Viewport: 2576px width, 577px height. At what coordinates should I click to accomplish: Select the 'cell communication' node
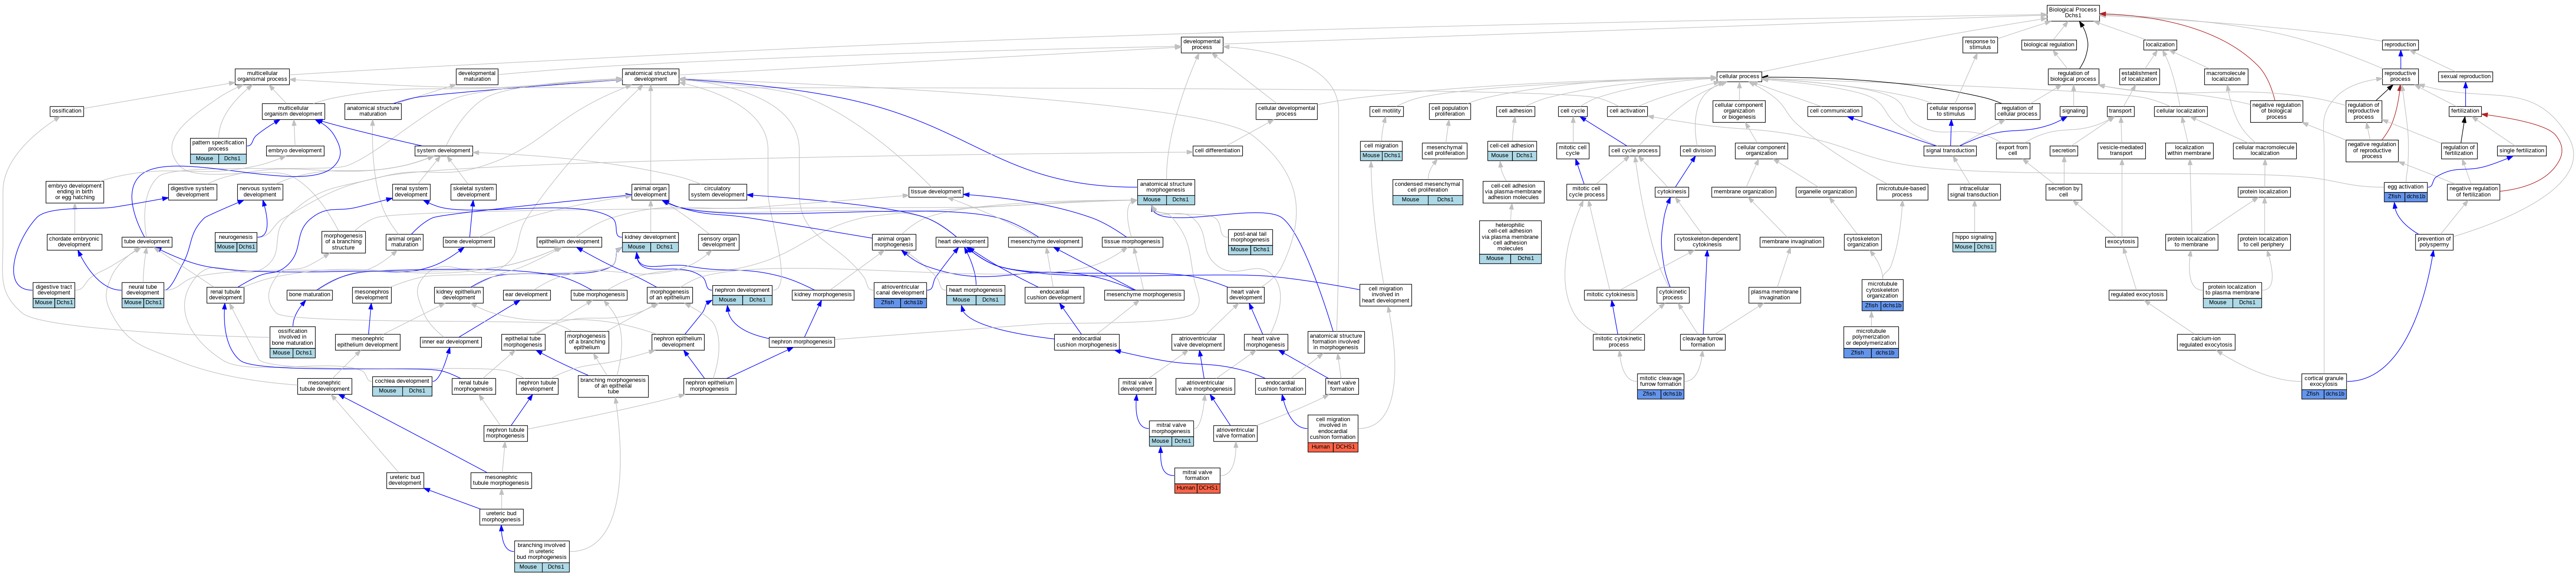click(x=1834, y=111)
